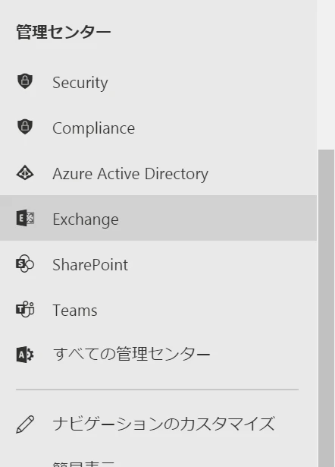Image resolution: width=335 pixels, height=467 pixels.
Task: Select the Exchange menu entry
Action: (158, 218)
